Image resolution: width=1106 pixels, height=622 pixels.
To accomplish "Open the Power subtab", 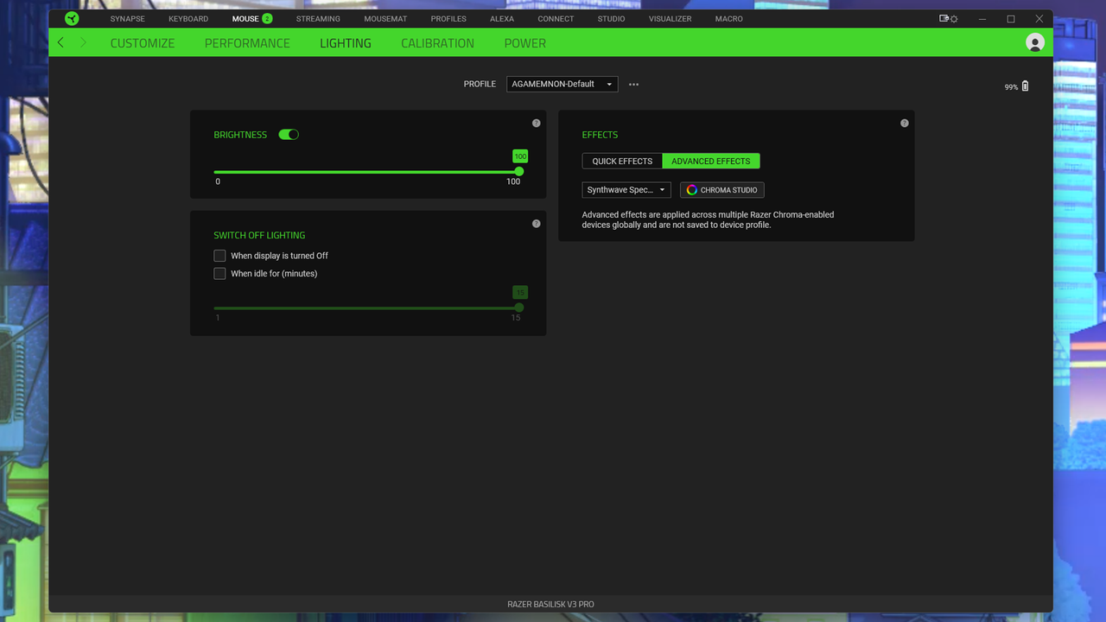I will click(x=525, y=43).
